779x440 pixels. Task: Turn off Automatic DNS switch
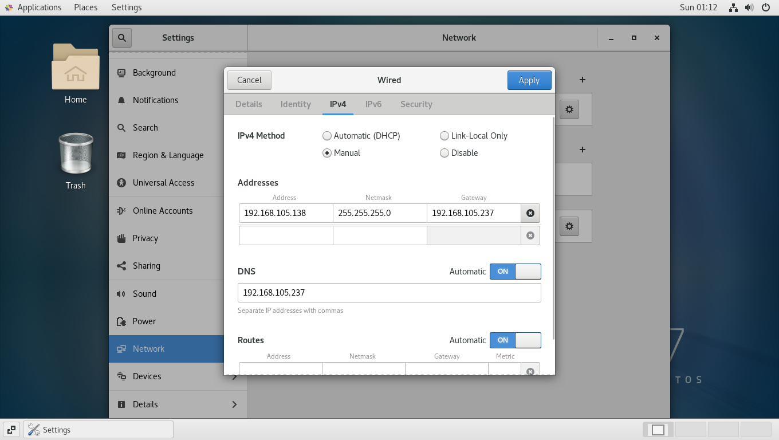coord(515,272)
